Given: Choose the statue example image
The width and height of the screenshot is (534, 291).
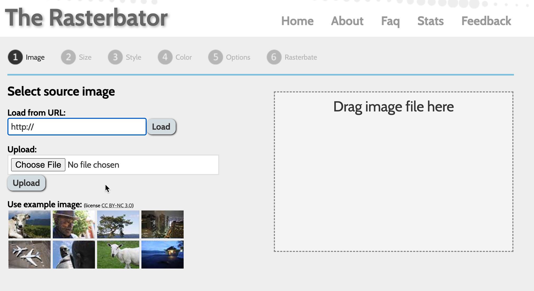Looking at the screenshot, I should click(x=74, y=255).
